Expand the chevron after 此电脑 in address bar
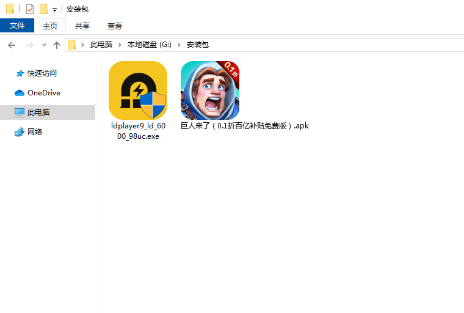Image resolution: width=464 pixels, height=313 pixels. pos(120,45)
